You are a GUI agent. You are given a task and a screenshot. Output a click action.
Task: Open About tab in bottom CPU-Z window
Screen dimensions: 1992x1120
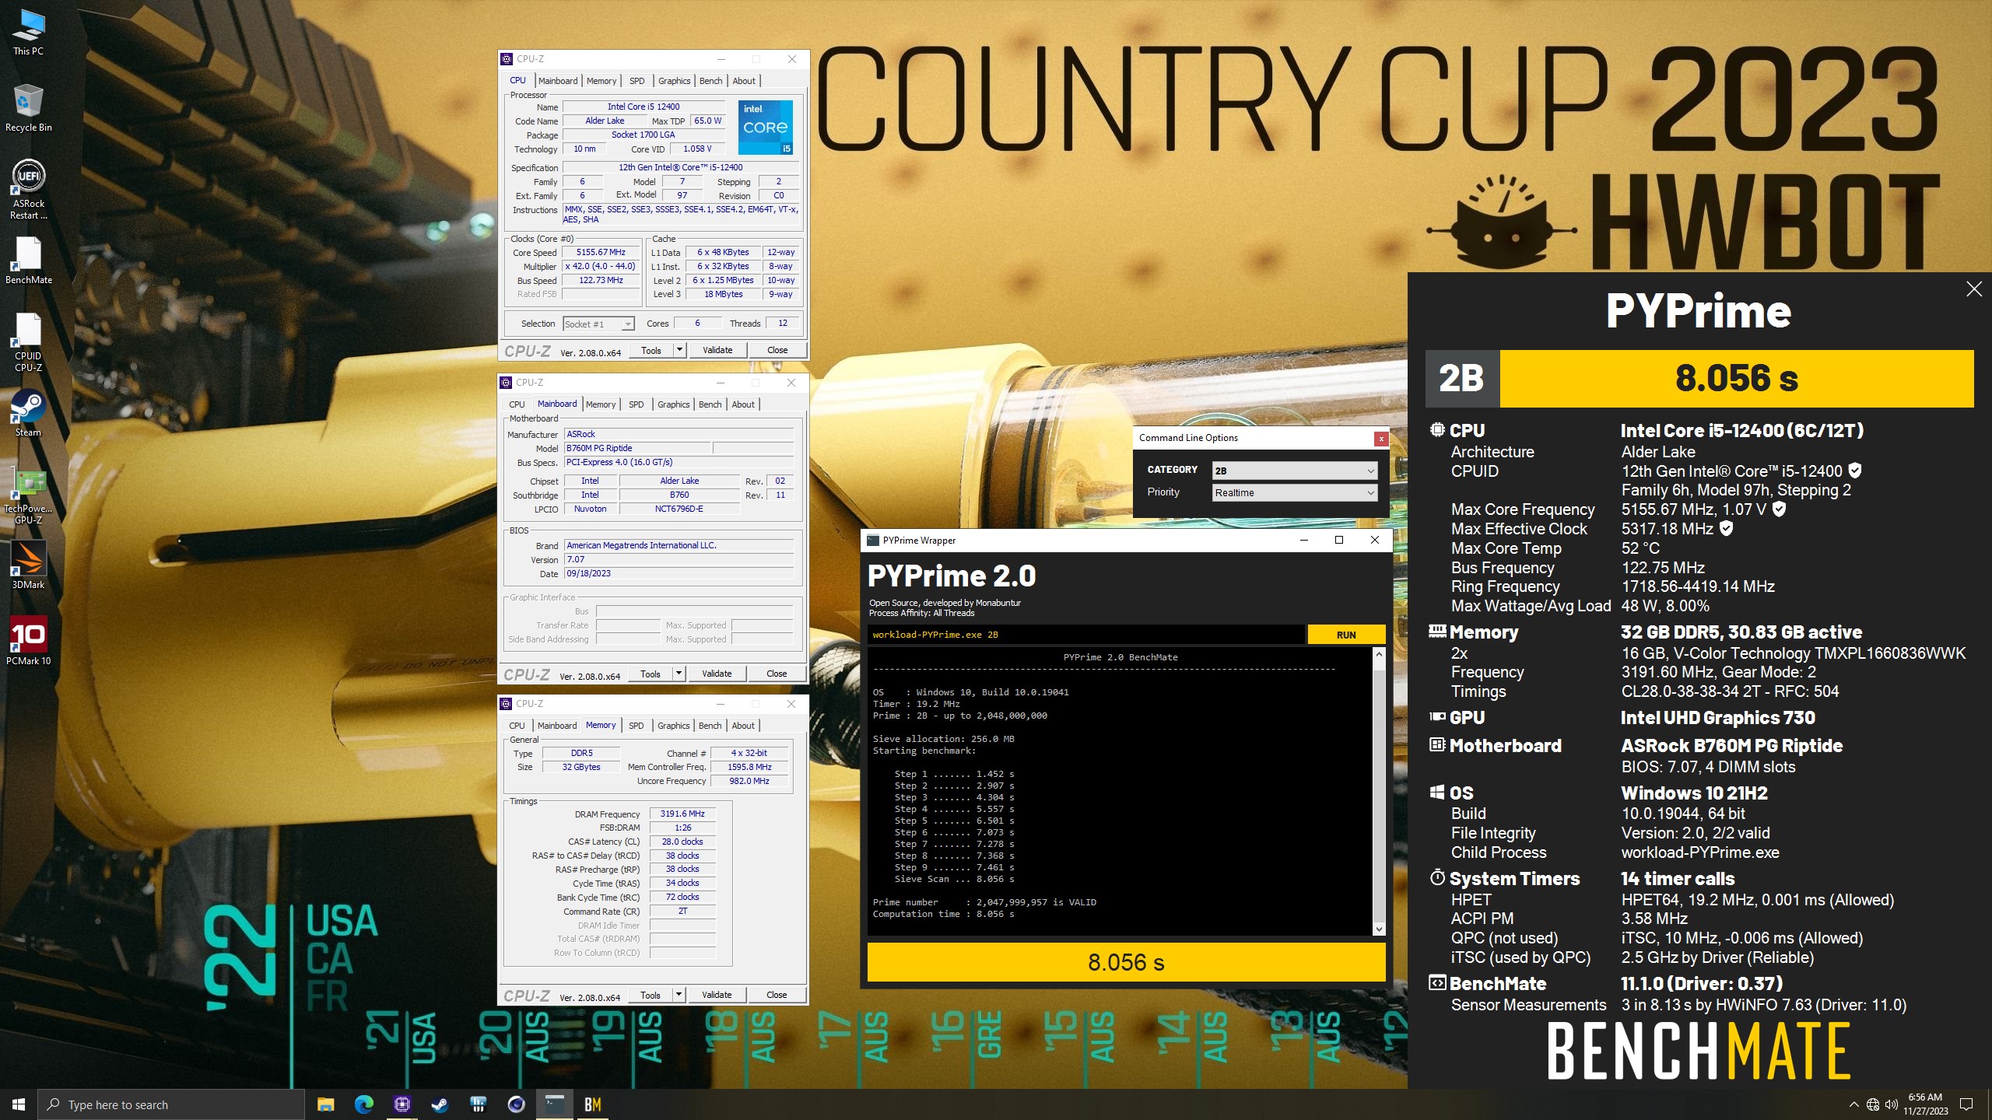[x=743, y=726]
